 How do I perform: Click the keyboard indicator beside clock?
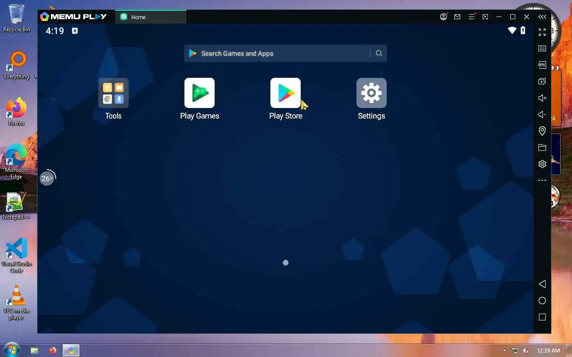pyautogui.click(x=75, y=31)
